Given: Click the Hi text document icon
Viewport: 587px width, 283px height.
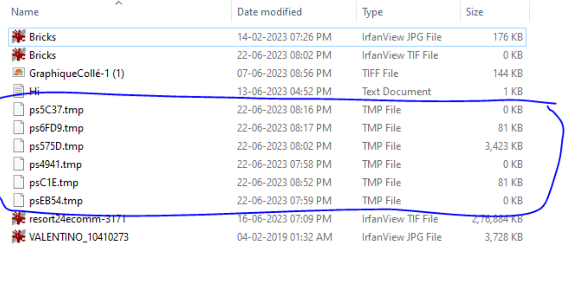Looking at the screenshot, I should 18,91.
